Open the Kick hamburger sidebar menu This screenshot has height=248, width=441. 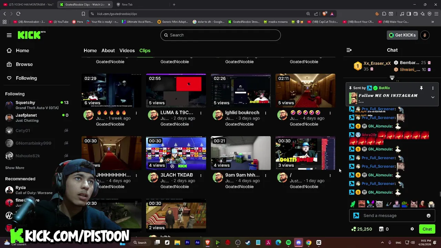click(9, 35)
